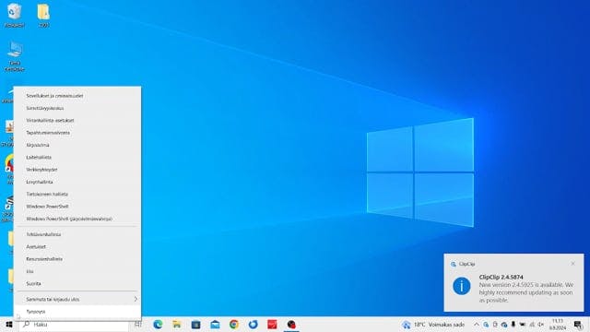The height and width of the screenshot is (332, 590).
Task: Open the Recycle Bin desktop icon
Action: pyautogui.click(x=15, y=15)
